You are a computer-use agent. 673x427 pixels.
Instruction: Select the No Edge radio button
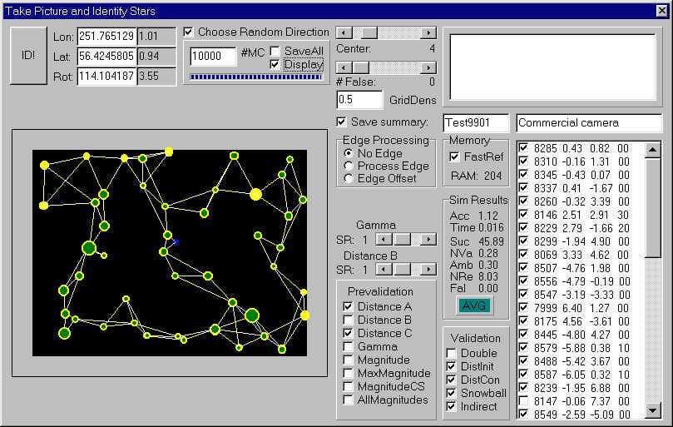[x=349, y=153]
